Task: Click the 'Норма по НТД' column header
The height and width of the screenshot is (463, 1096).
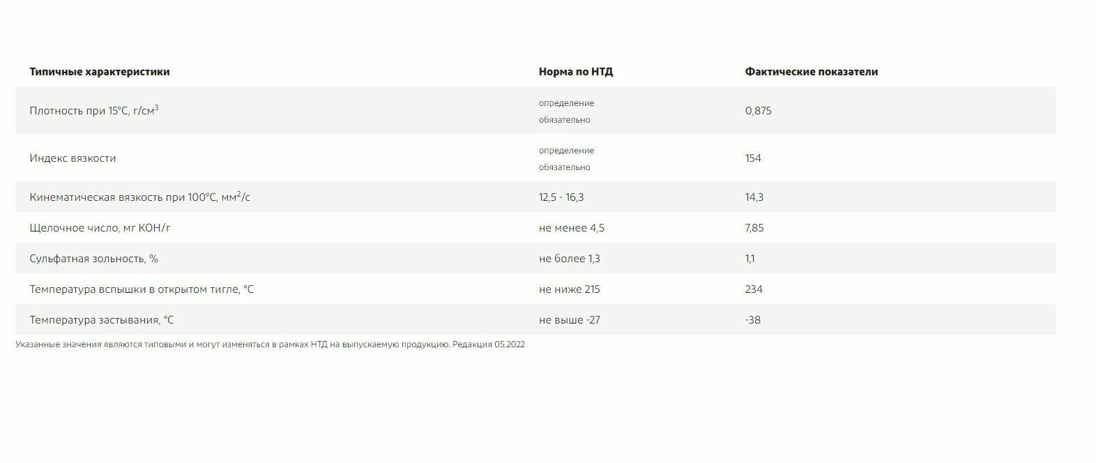Action: pyautogui.click(x=576, y=72)
